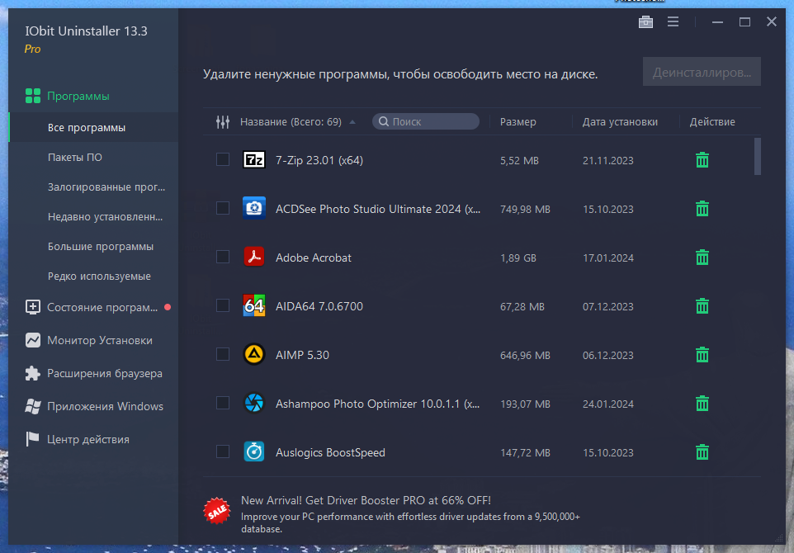Click the Состояние программ monitor icon
Image resolution: width=794 pixels, height=553 pixels.
(33, 307)
